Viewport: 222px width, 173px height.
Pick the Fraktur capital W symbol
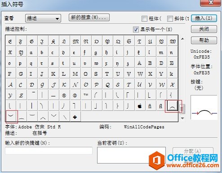coord(173,41)
